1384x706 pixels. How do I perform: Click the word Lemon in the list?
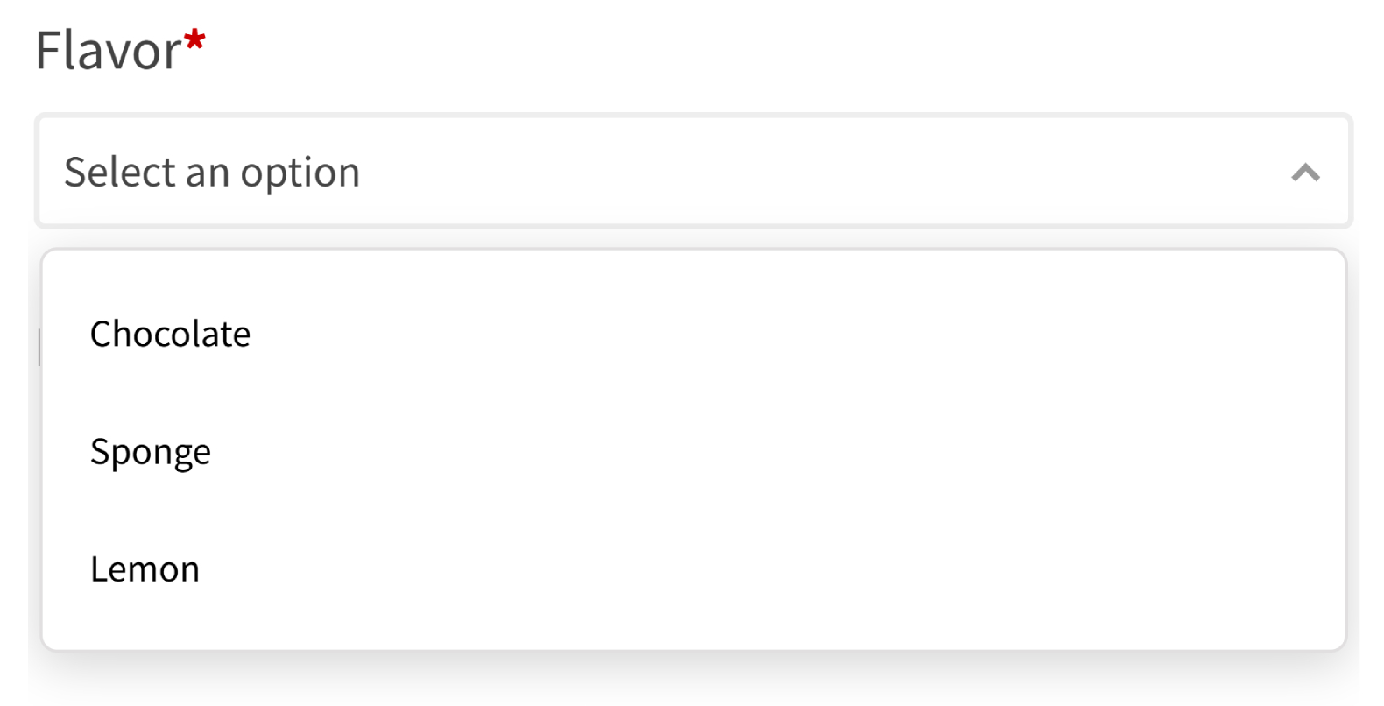(145, 569)
